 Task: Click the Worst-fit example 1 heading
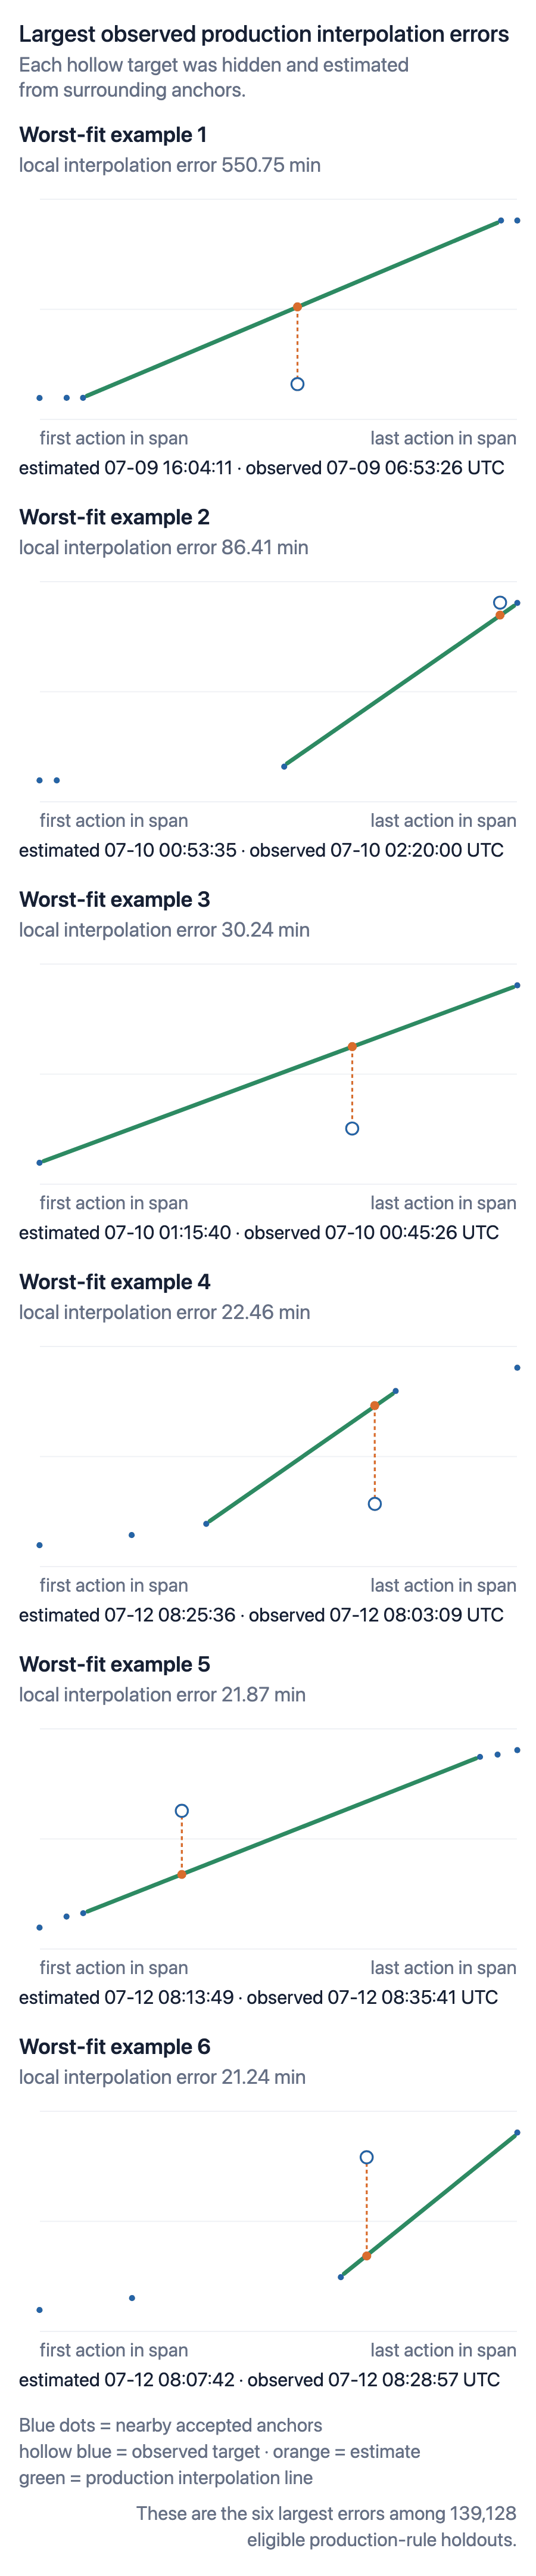click(x=113, y=135)
